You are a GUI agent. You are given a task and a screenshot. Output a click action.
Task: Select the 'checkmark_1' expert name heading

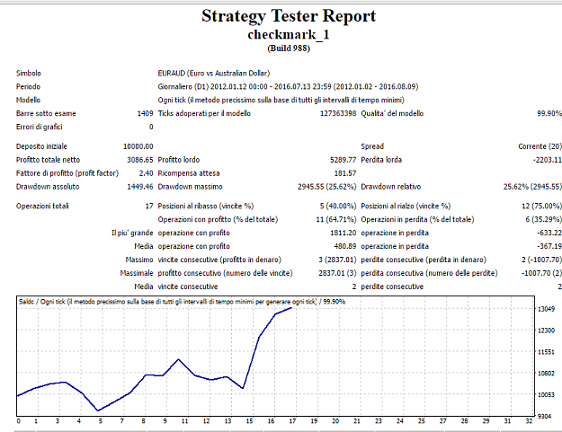pos(289,35)
